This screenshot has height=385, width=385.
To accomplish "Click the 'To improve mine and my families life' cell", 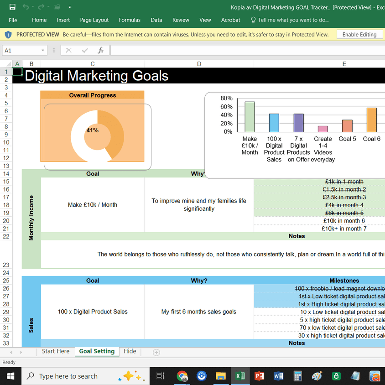I will [199, 205].
